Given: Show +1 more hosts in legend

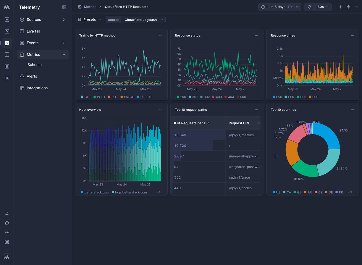Looking at the screenshot, I should [x=159, y=192].
